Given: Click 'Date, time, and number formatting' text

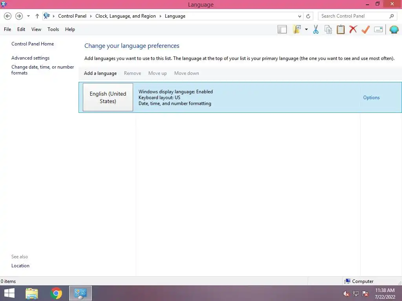Looking at the screenshot, I should pyautogui.click(x=175, y=103).
